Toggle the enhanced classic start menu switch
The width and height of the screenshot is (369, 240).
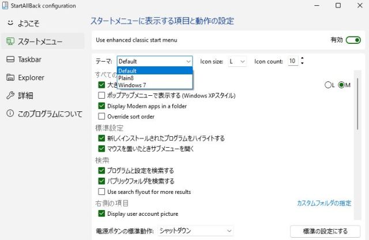pyautogui.click(x=353, y=40)
